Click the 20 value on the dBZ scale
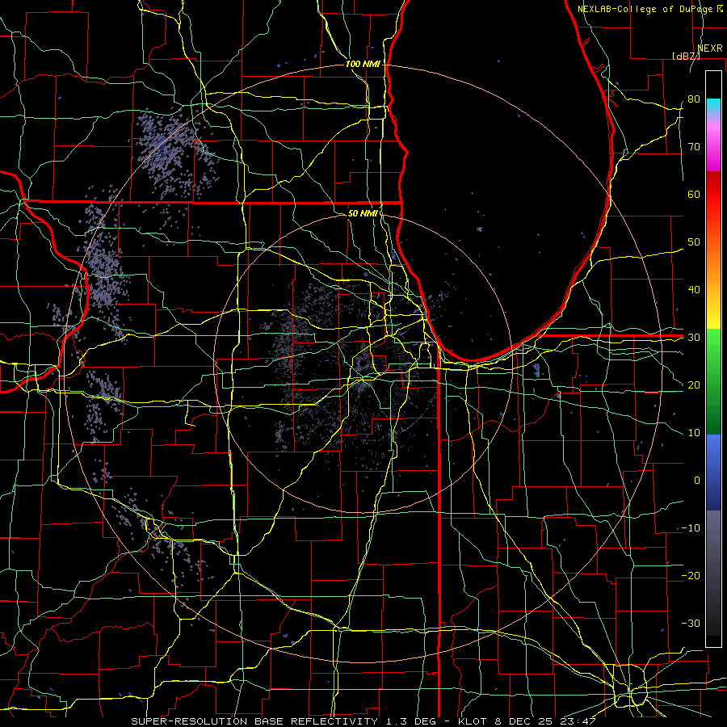The width and height of the screenshot is (727, 727). 694,385
